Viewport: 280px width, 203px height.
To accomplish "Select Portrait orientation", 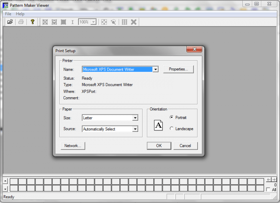I will click(171, 117).
